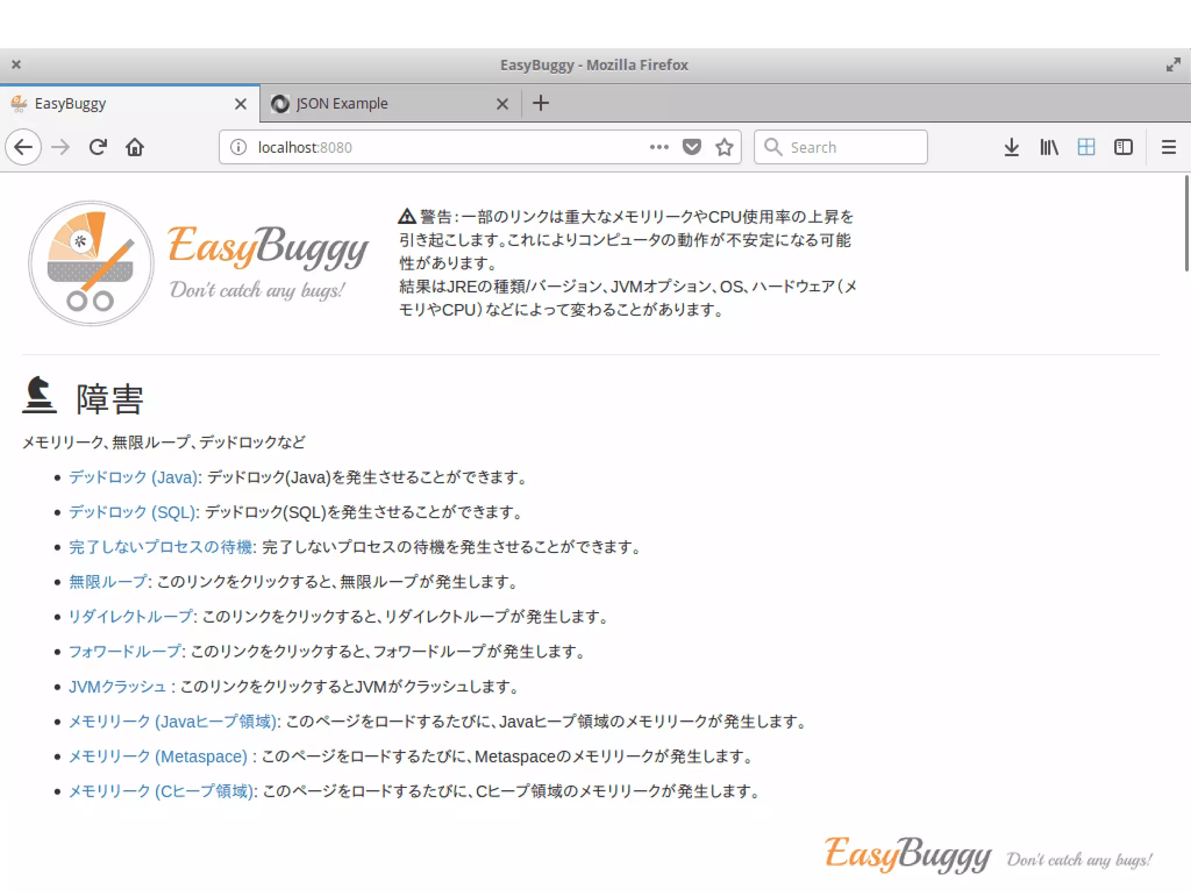This screenshot has height=893, width=1191.
Task: Open the 無限ループ link
Action: (x=109, y=582)
